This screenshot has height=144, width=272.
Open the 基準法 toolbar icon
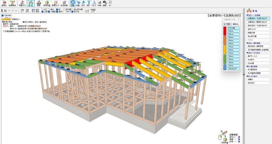tap(4, 3)
